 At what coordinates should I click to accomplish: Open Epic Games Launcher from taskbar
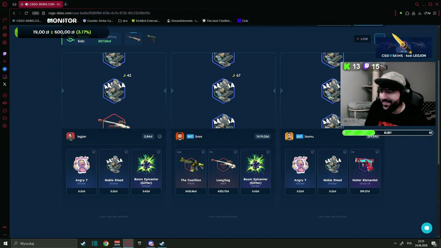140,244
